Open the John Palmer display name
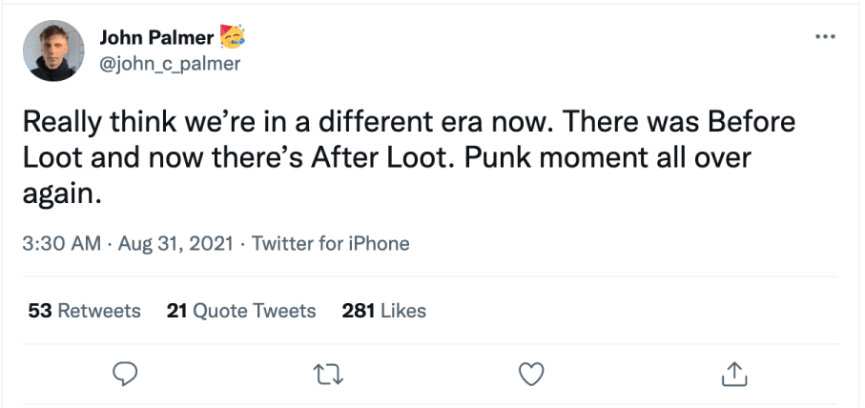 156,37
